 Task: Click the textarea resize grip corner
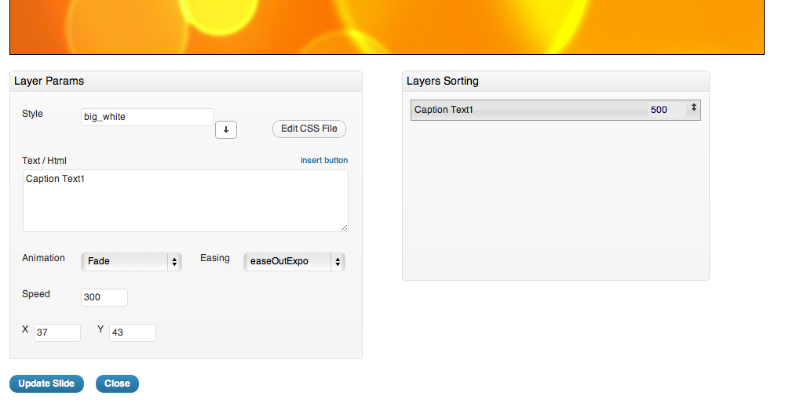click(344, 227)
